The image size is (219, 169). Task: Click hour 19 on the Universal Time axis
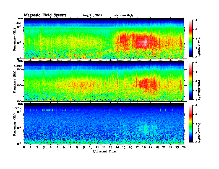pyautogui.click(x=150, y=147)
